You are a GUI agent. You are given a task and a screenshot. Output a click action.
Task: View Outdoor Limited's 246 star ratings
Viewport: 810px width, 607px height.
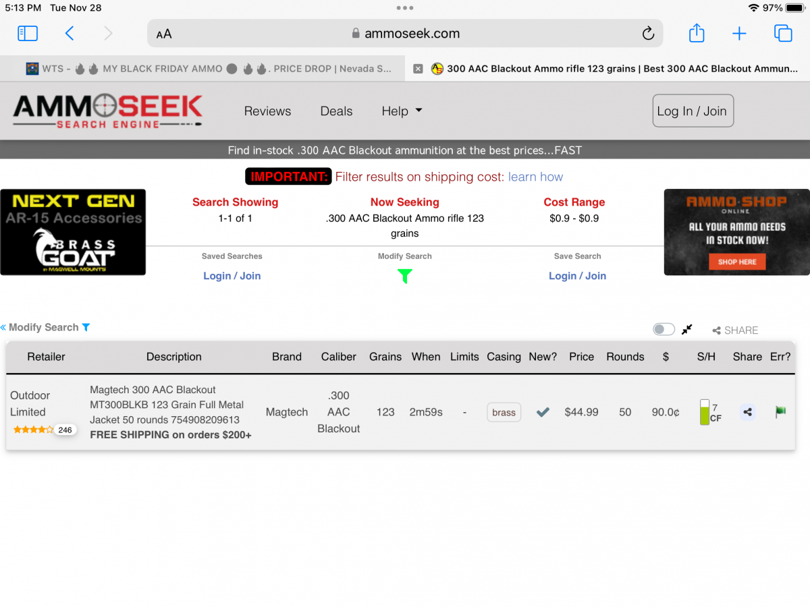pos(45,430)
